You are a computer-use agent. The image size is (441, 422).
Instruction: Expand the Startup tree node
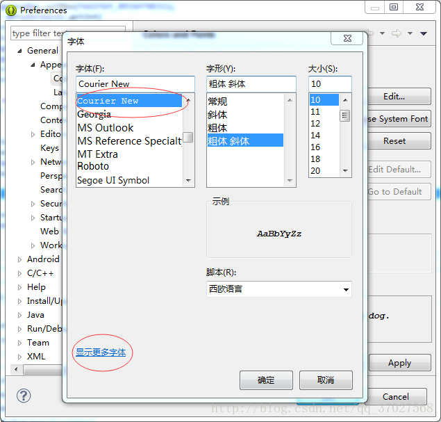pos(33,218)
